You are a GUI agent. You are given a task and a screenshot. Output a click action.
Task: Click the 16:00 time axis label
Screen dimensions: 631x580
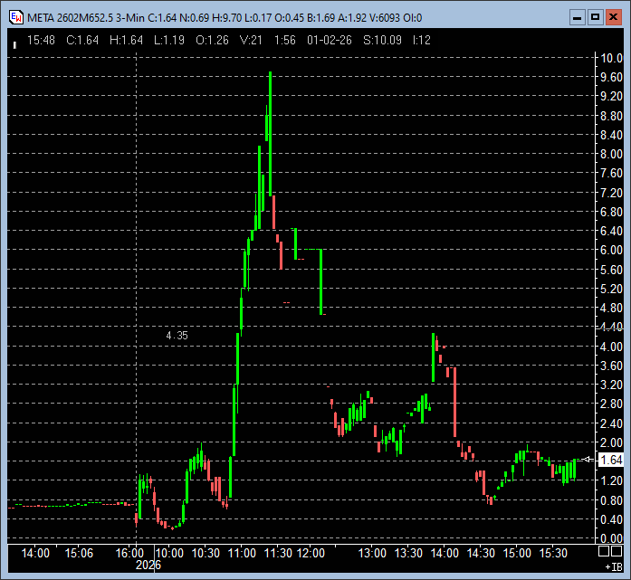131,552
